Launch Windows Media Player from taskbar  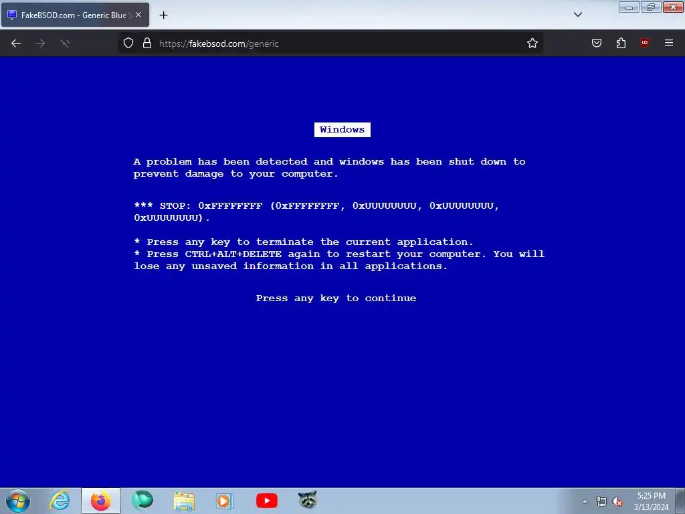pos(225,501)
